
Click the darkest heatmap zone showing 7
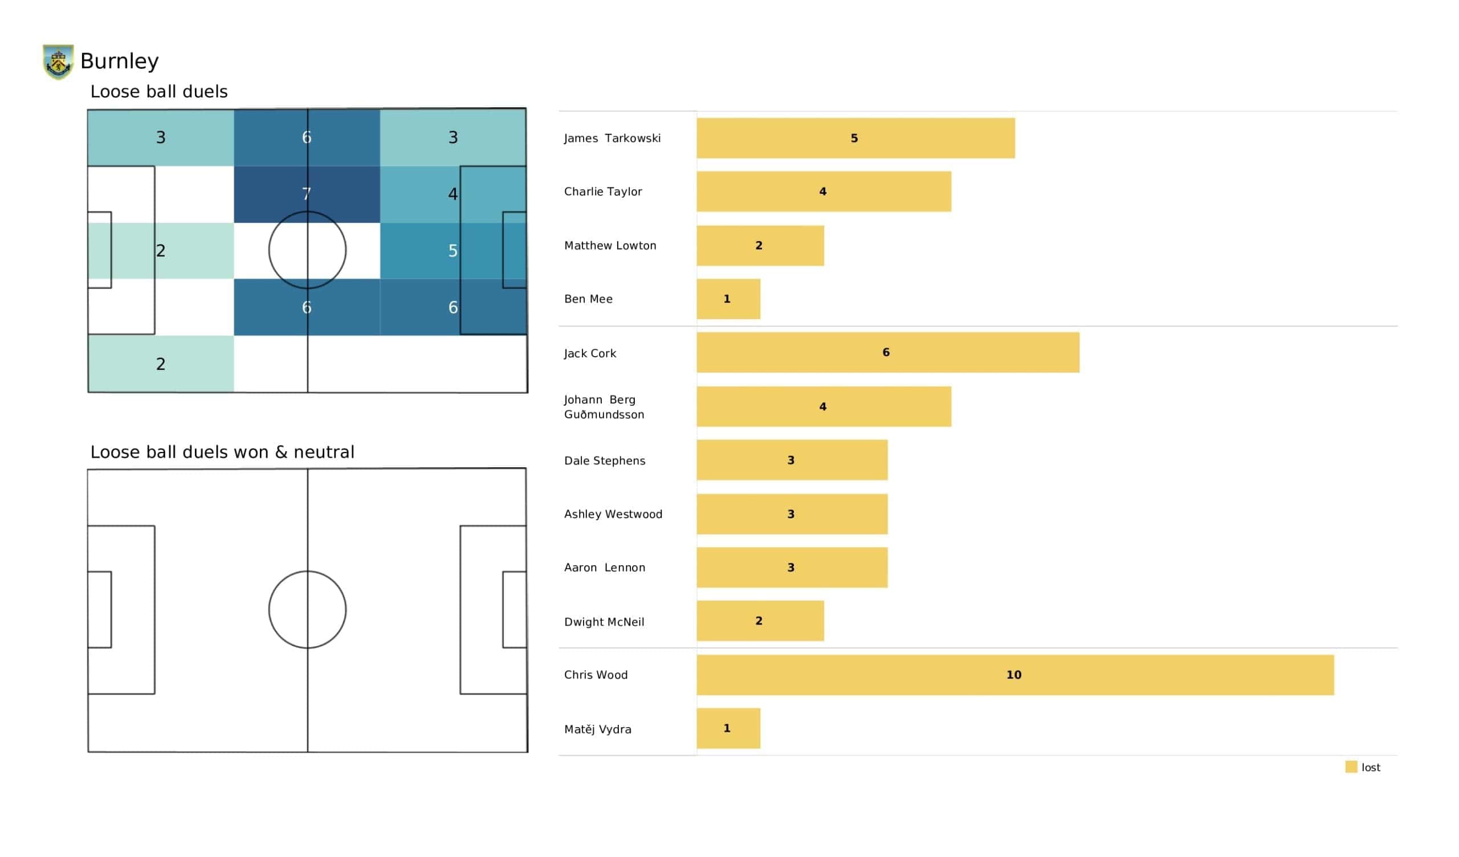coord(307,194)
